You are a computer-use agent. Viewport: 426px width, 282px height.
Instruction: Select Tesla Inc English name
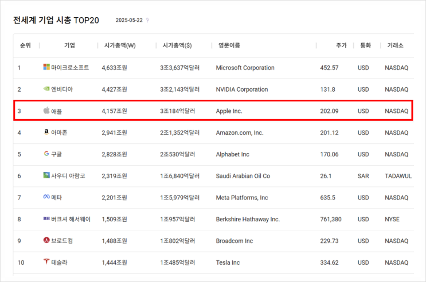[x=228, y=263]
